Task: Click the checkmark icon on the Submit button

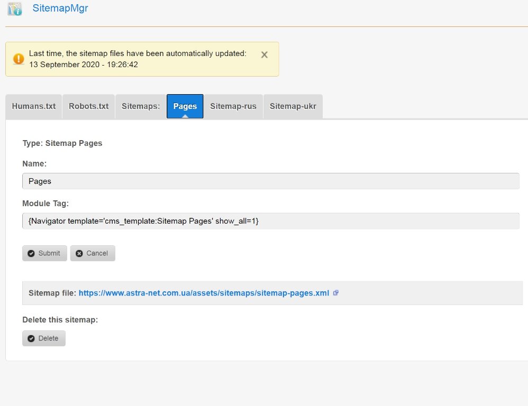Action: [31, 253]
